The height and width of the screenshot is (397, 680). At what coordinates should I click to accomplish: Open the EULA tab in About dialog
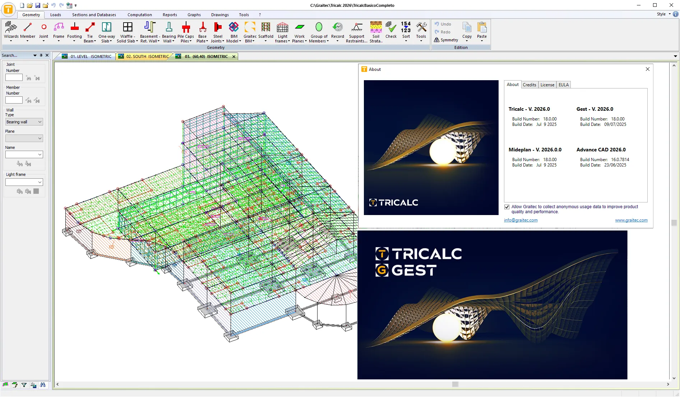click(564, 85)
